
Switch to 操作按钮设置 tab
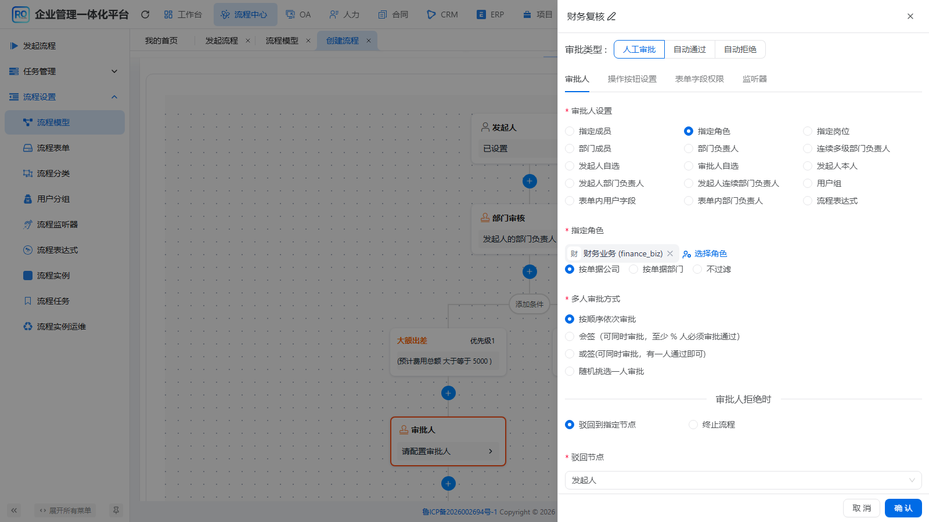632,79
